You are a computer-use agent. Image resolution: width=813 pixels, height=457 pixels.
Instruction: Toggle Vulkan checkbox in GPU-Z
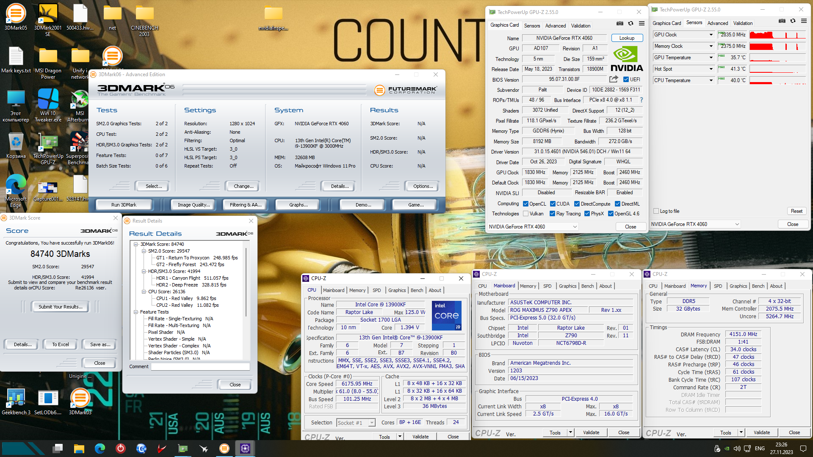coord(525,214)
